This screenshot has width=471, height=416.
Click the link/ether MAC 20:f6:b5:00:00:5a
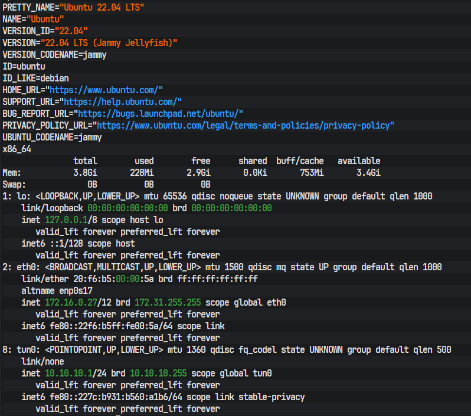pos(113,279)
